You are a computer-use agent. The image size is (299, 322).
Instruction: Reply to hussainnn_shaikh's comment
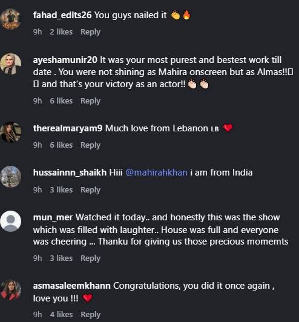click(x=90, y=190)
